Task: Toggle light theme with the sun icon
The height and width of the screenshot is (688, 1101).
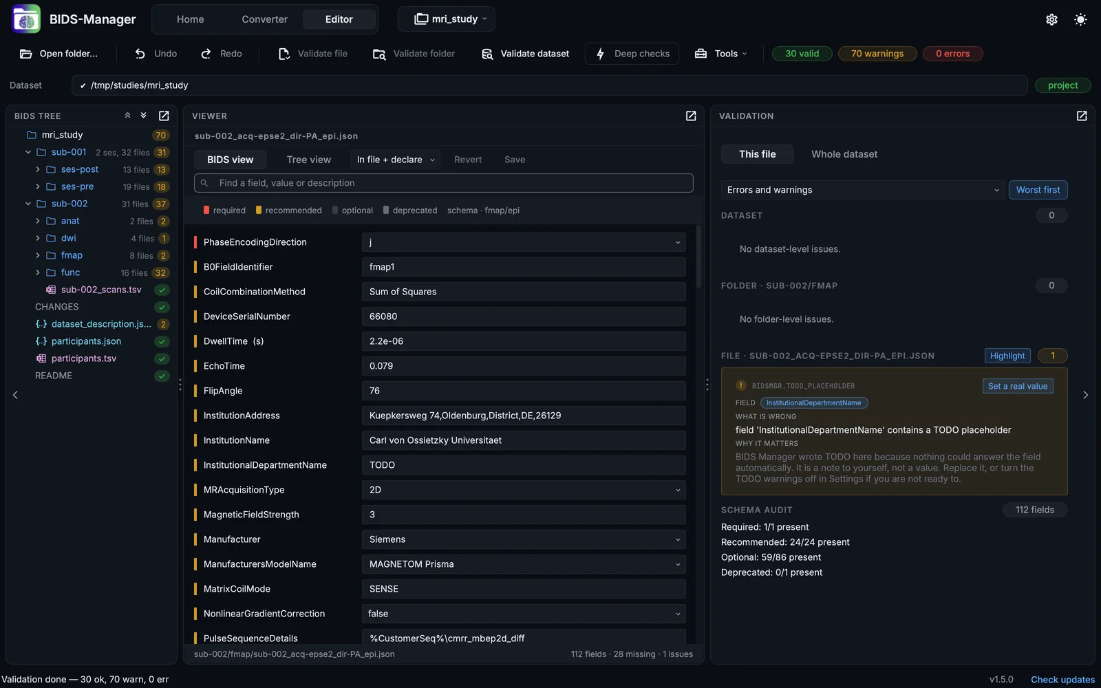Action: [x=1080, y=19]
